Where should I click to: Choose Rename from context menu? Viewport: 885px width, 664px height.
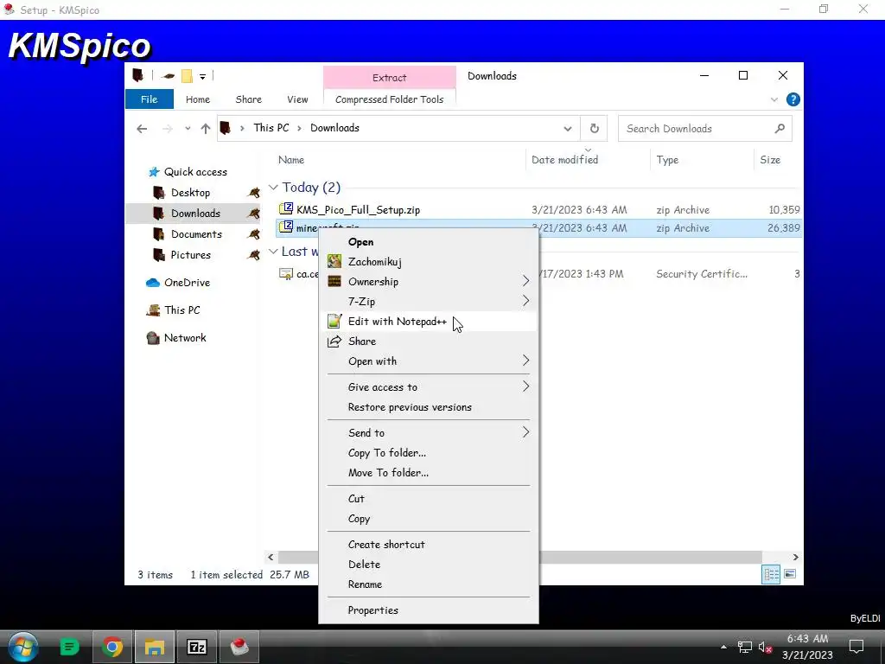pos(429,584)
